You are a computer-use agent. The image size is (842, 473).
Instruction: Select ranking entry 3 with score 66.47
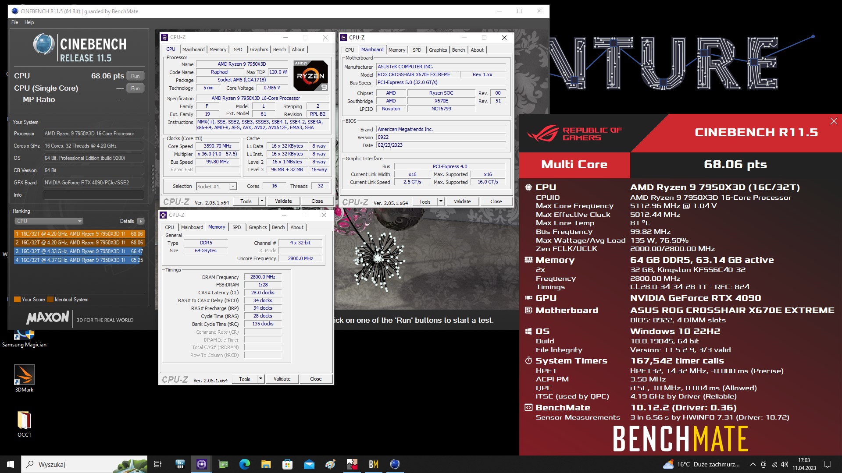point(79,251)
